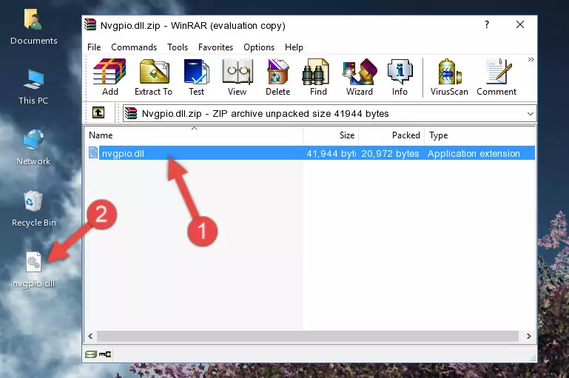Click the drive icon in status bar
The image size is (569, 378).
91,354
